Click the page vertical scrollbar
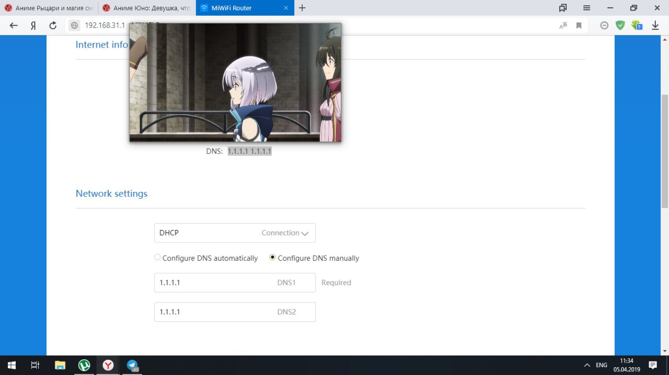669x375 pixels. coord(665,151)
